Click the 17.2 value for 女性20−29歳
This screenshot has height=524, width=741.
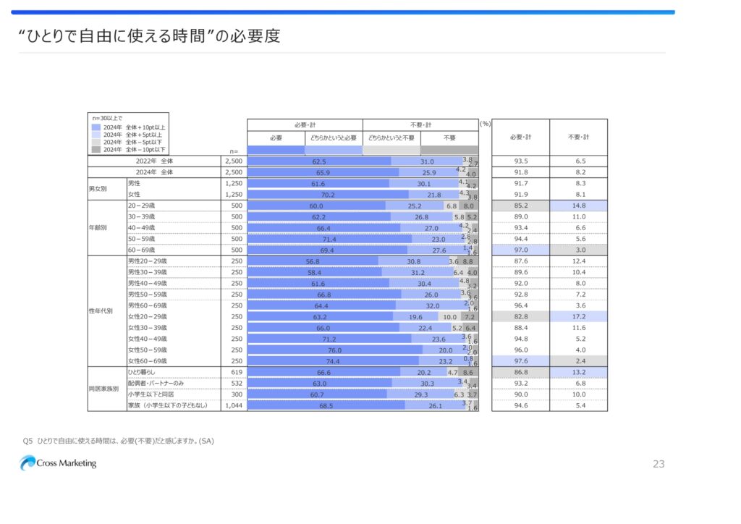(579, 316)
